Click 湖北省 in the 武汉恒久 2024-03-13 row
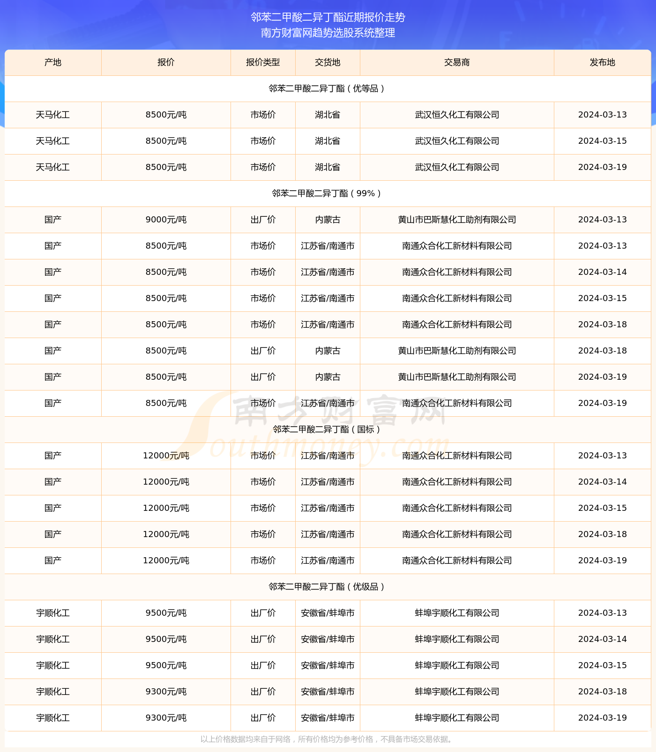 328,115
